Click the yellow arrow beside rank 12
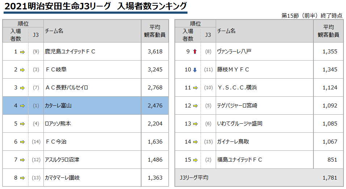 195,106
